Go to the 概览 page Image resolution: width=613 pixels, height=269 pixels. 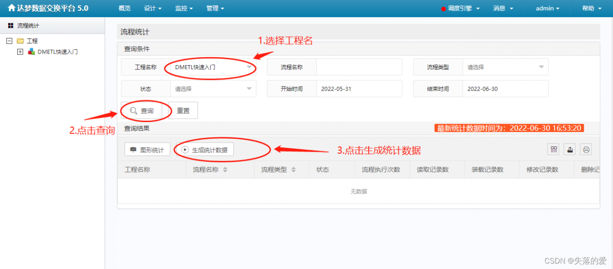(124, 8)
